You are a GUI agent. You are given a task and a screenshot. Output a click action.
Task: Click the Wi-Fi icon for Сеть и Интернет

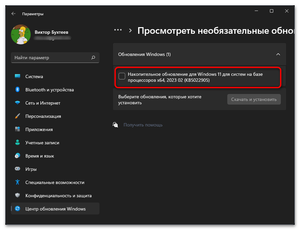(x=18, y=103)
